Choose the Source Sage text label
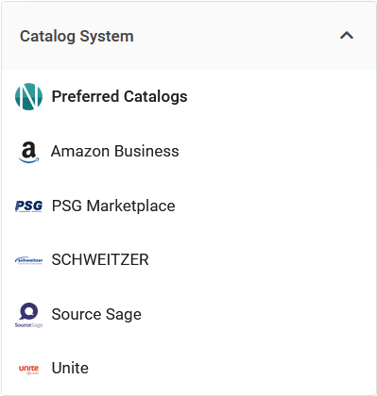The width and height of the screenshot is (377, 396). click(96, 315)
